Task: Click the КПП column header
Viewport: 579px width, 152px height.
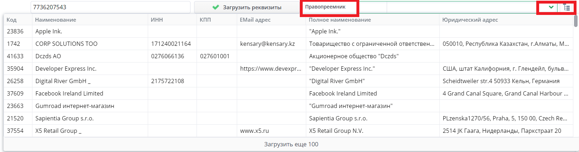Action: [x=205, y=20]
